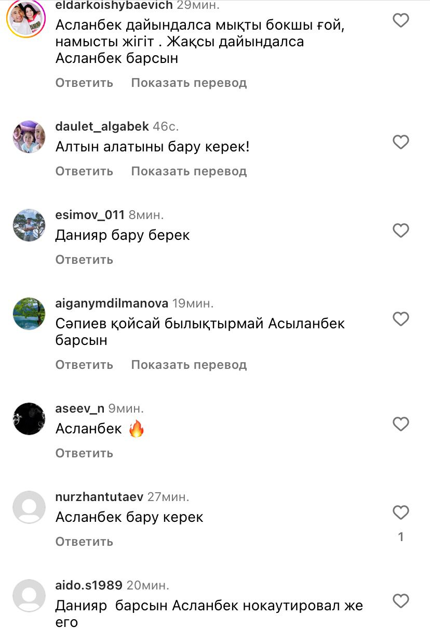Like eldarkoishybaevich's comment with heart icon
430x641 pixels.
pos(400,21)
